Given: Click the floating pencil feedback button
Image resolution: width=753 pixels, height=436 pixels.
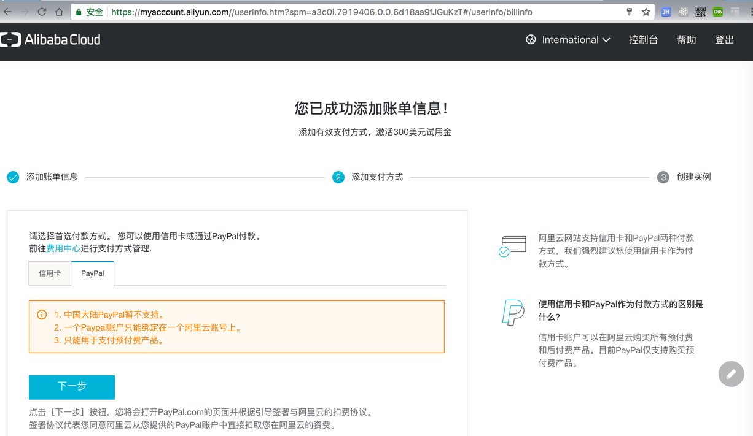Looking at the screenshot, I should [x=731, y=374].
